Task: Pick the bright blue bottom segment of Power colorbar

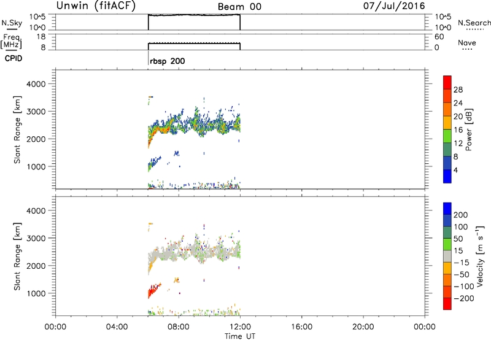Action: tap(447, 176)
